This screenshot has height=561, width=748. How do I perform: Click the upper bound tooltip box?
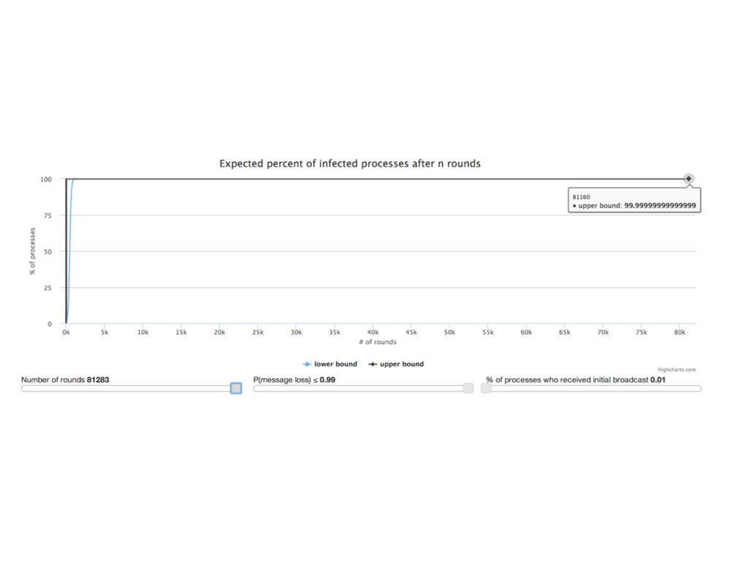(634, 201)
